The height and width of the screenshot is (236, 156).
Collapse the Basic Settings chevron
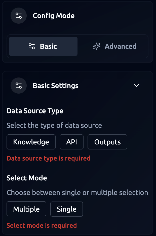136,86
